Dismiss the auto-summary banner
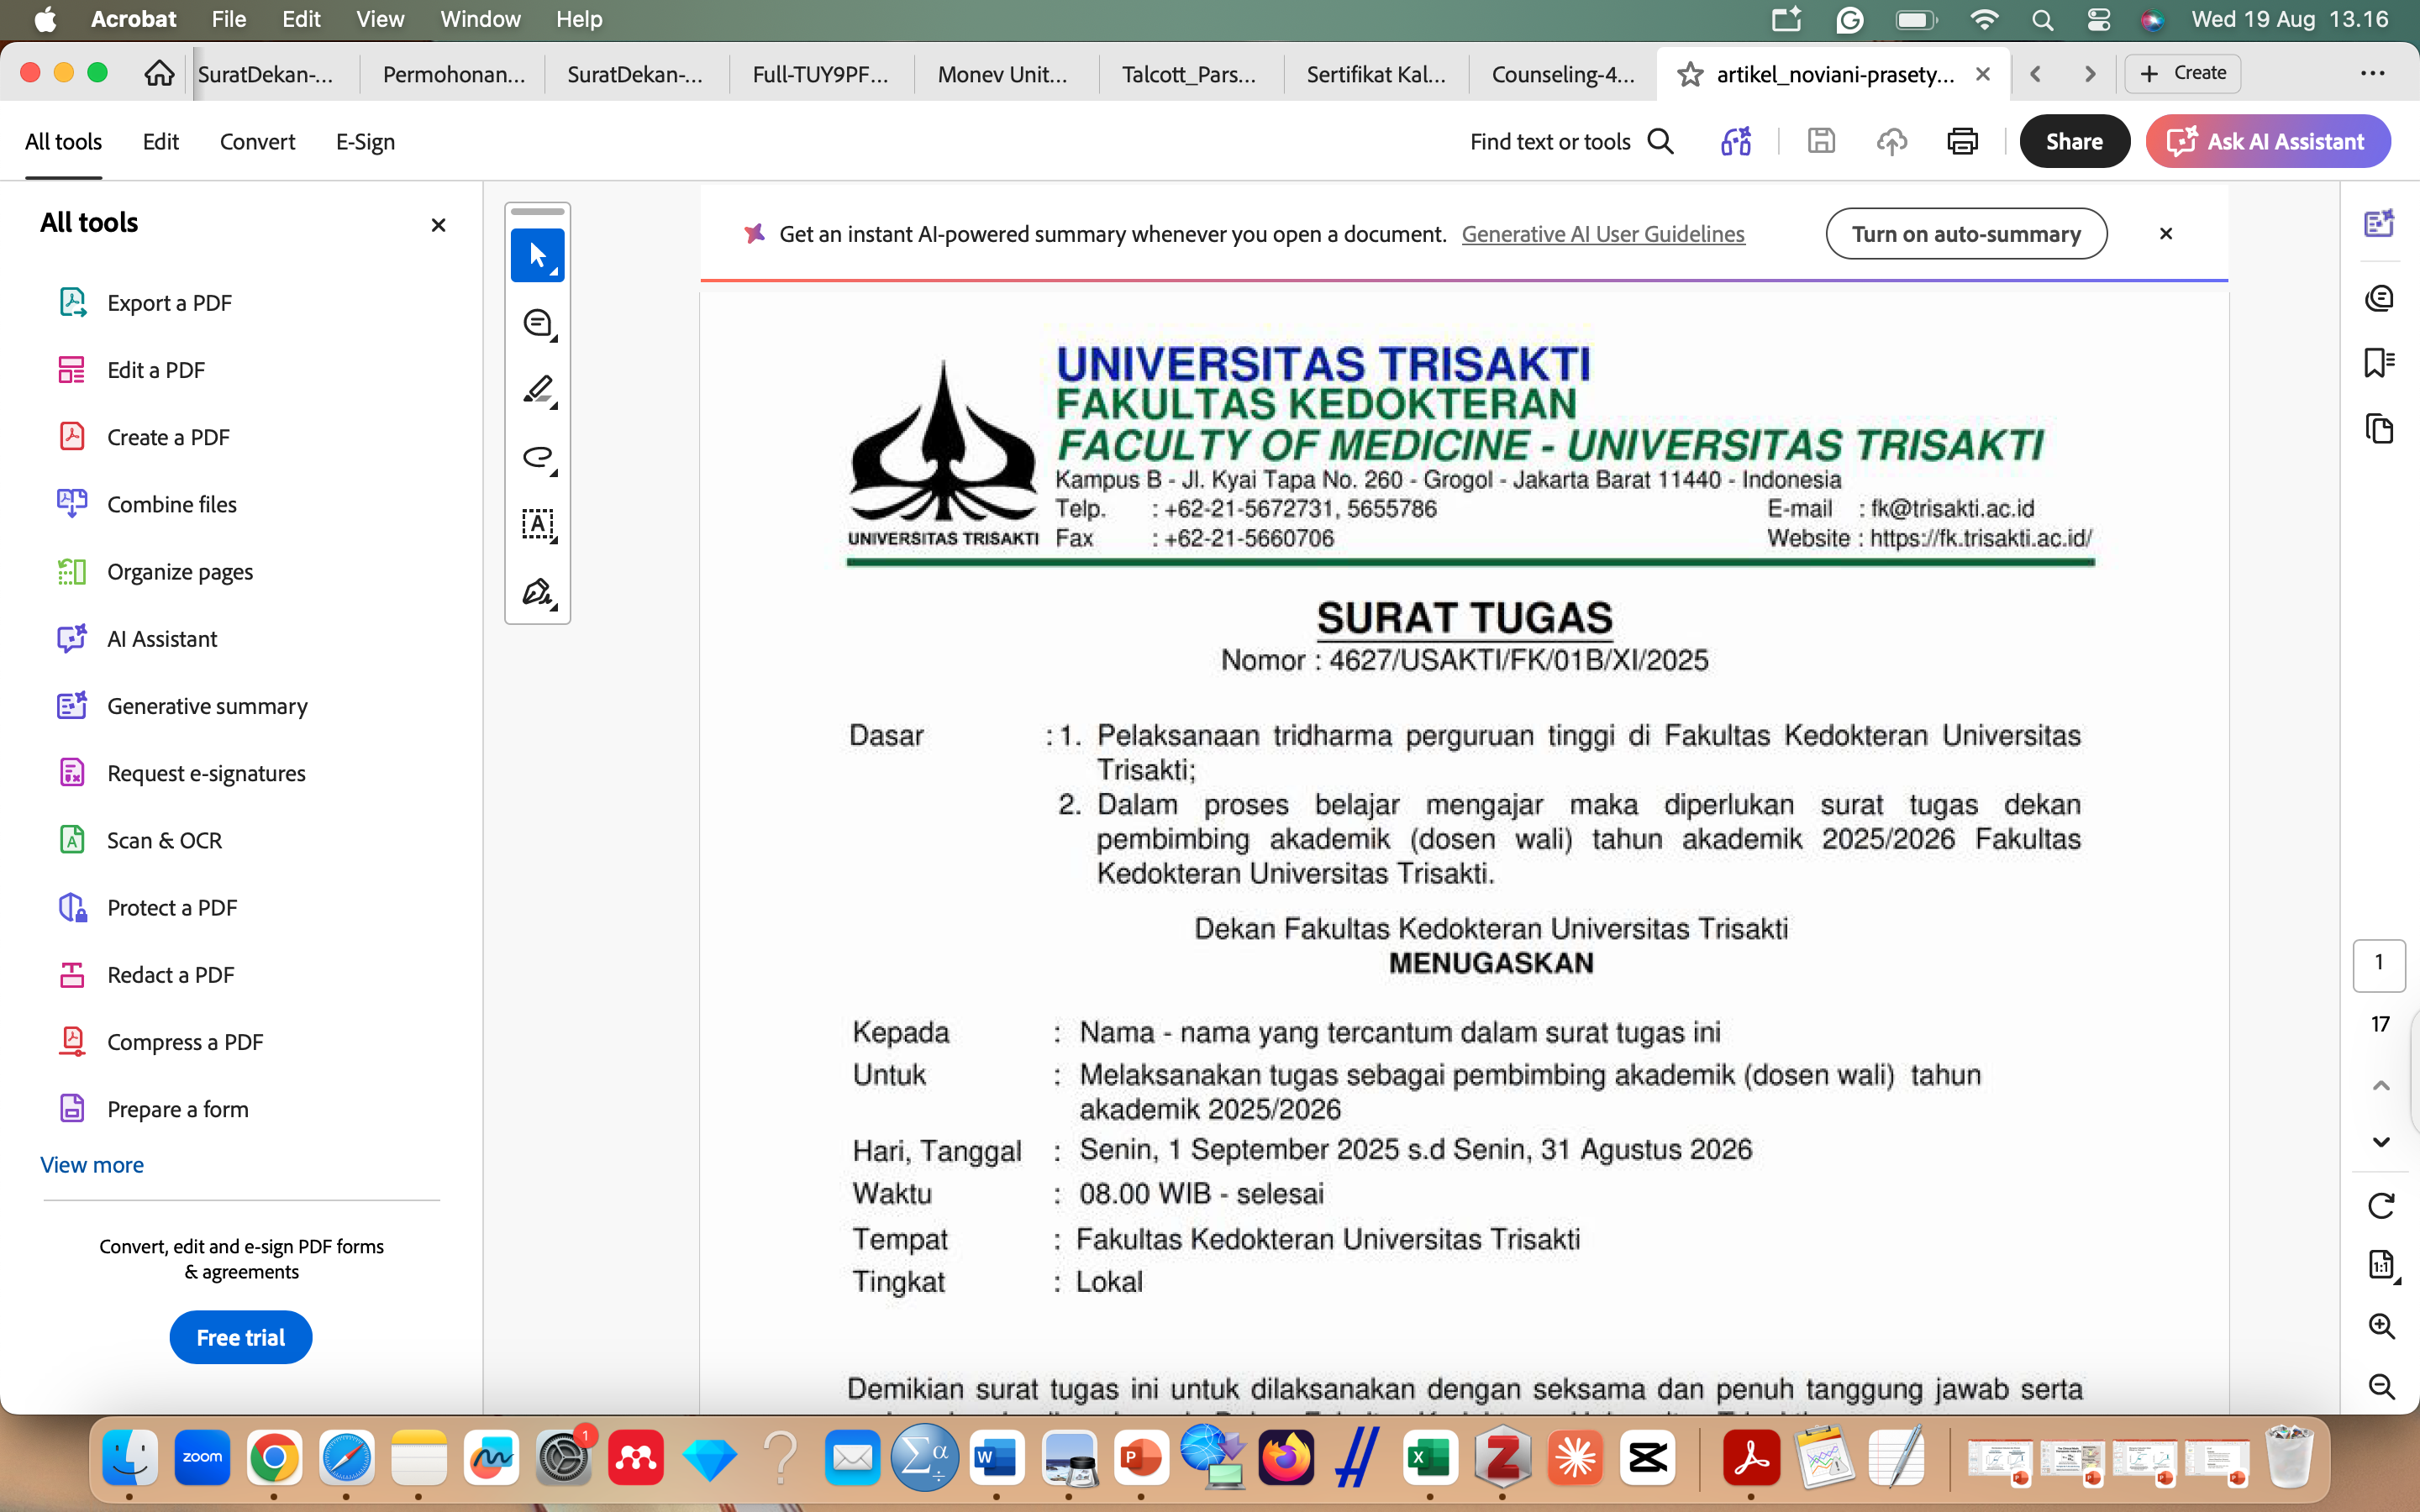Screen dimensions: 2420x1512 coord(2166,234)
